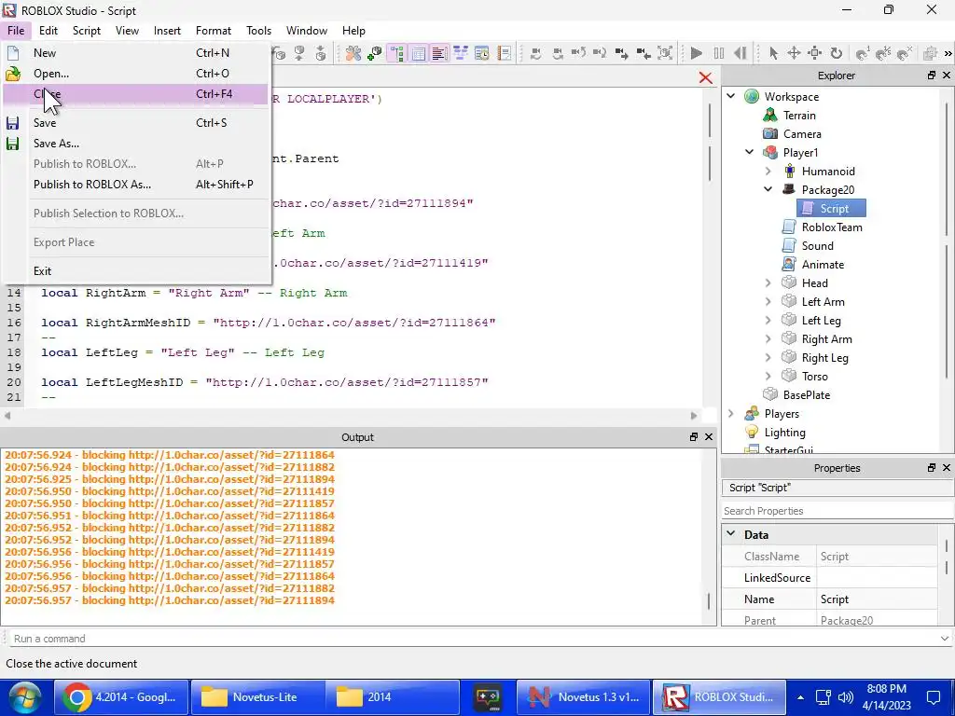Select Animate script in Explorer
The height and width of the screenshot is (716, 955).
point(823,264)
